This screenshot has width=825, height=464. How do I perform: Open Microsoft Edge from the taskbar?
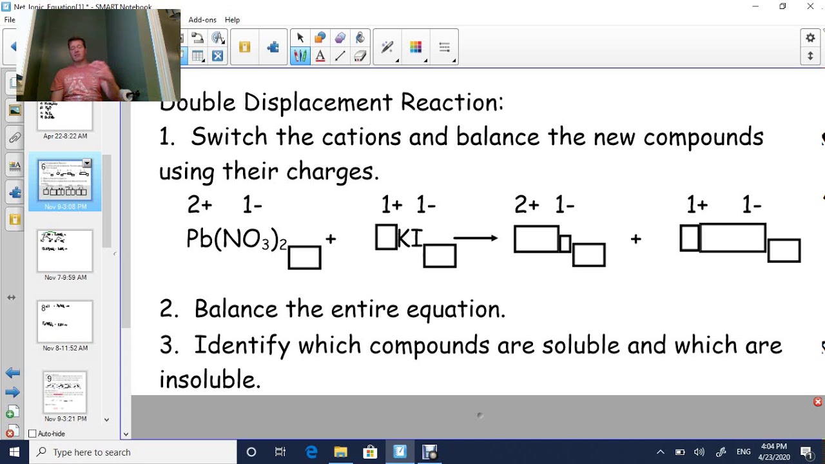coord(311,452)
